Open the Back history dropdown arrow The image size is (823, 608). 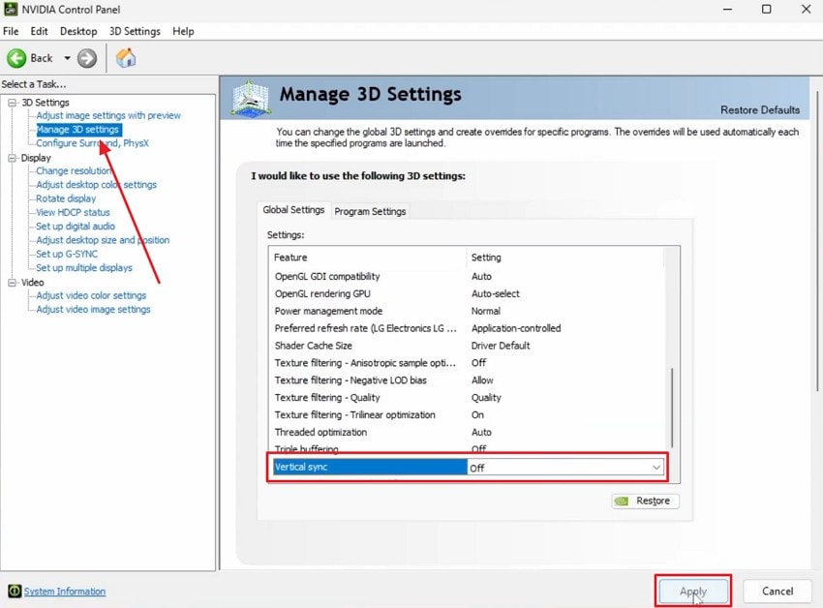pos(67,58)
